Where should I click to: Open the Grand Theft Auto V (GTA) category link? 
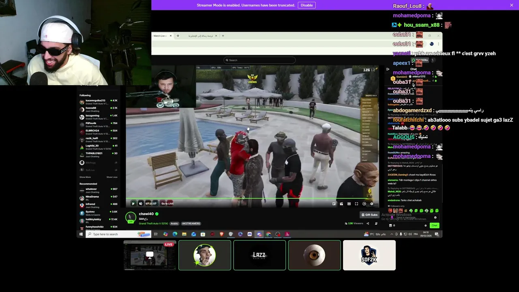153,223
